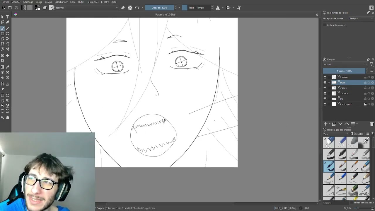Image resolution: width=375 pixels, height=211 pixels.
Task: Select the Color Sampler eyedropper tool
Action: coord(8,67)
